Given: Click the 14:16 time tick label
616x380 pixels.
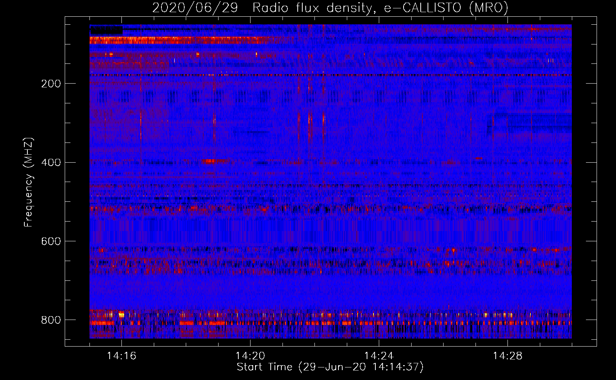Looking at the screenshot, I should click(121, 356).
